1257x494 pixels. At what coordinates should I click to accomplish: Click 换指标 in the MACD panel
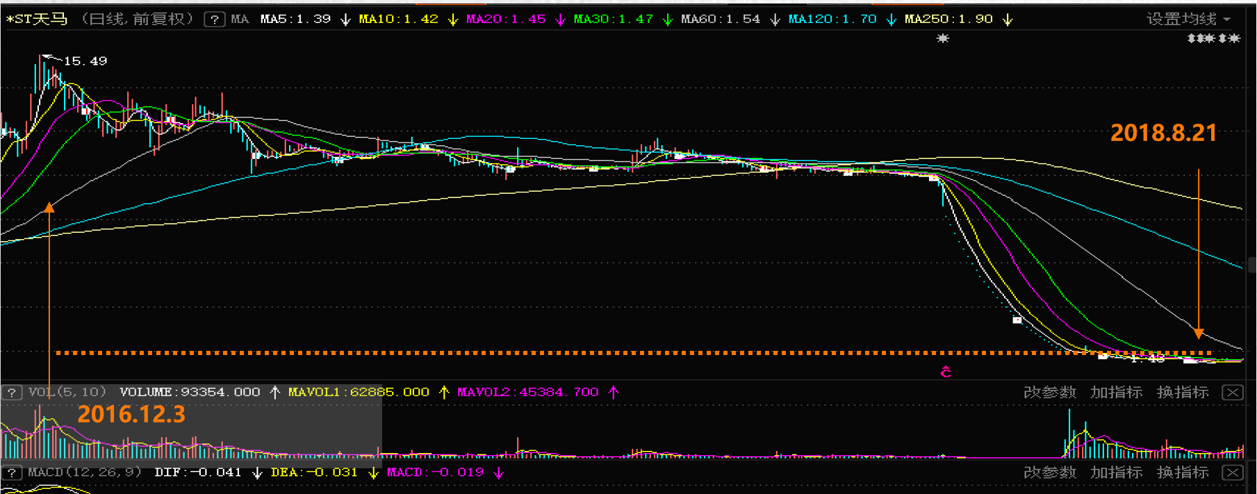[x=1183, y=473]
